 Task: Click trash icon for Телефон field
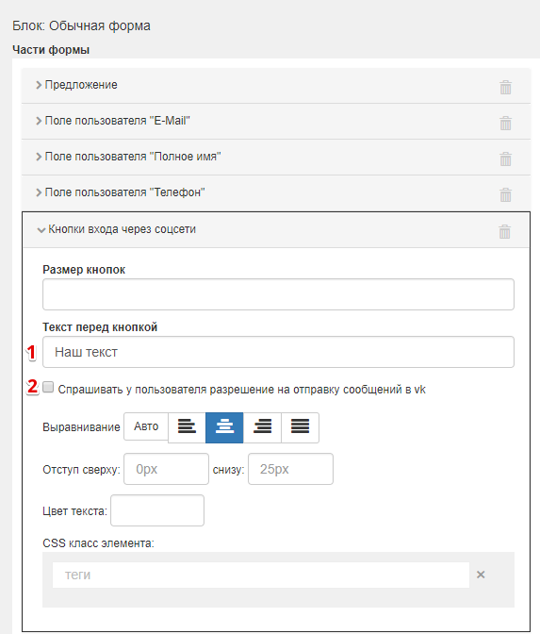point(505,195)
